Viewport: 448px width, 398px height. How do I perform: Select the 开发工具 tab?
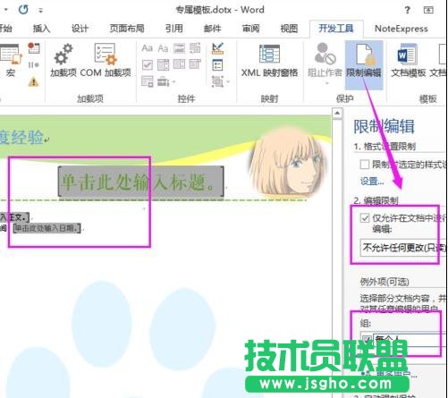(336, 29)
